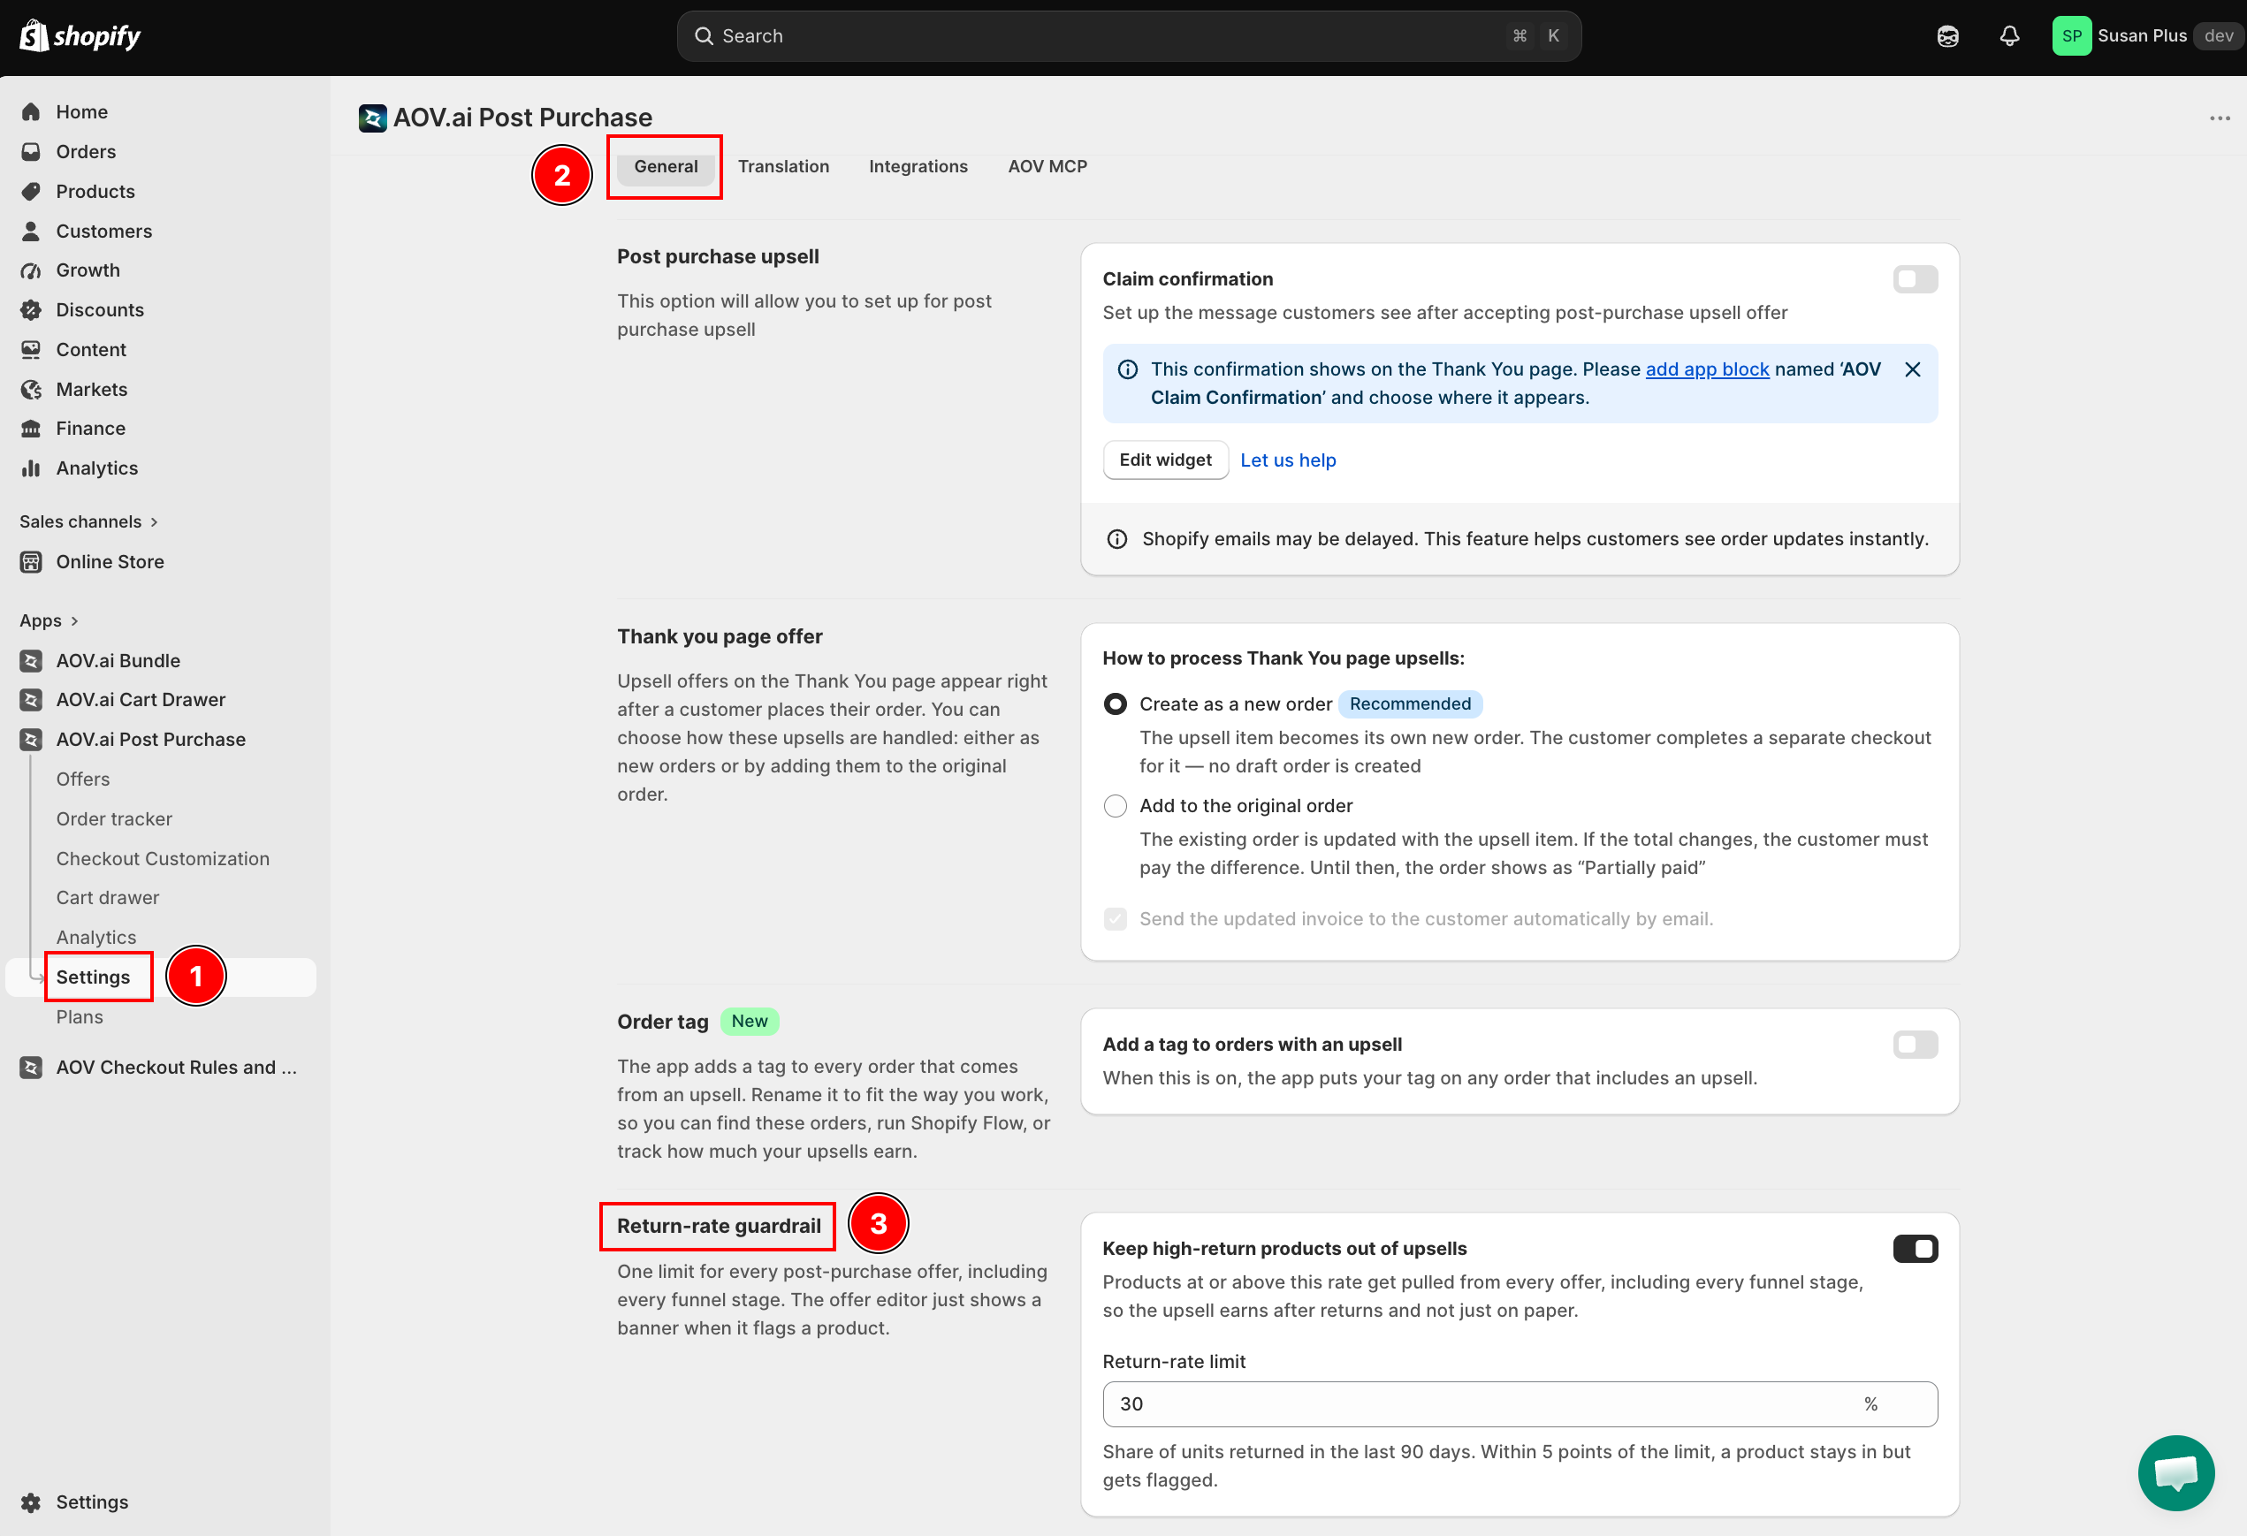Open the notifications bell
2247x1536 pixels.
coord(2009,35)
